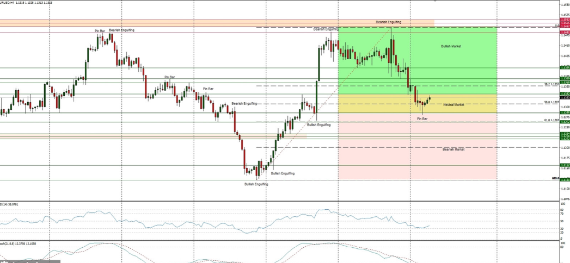570x263 pixels.
Task: Click the RSI(14) indicator label
Action: coord(10,205)
